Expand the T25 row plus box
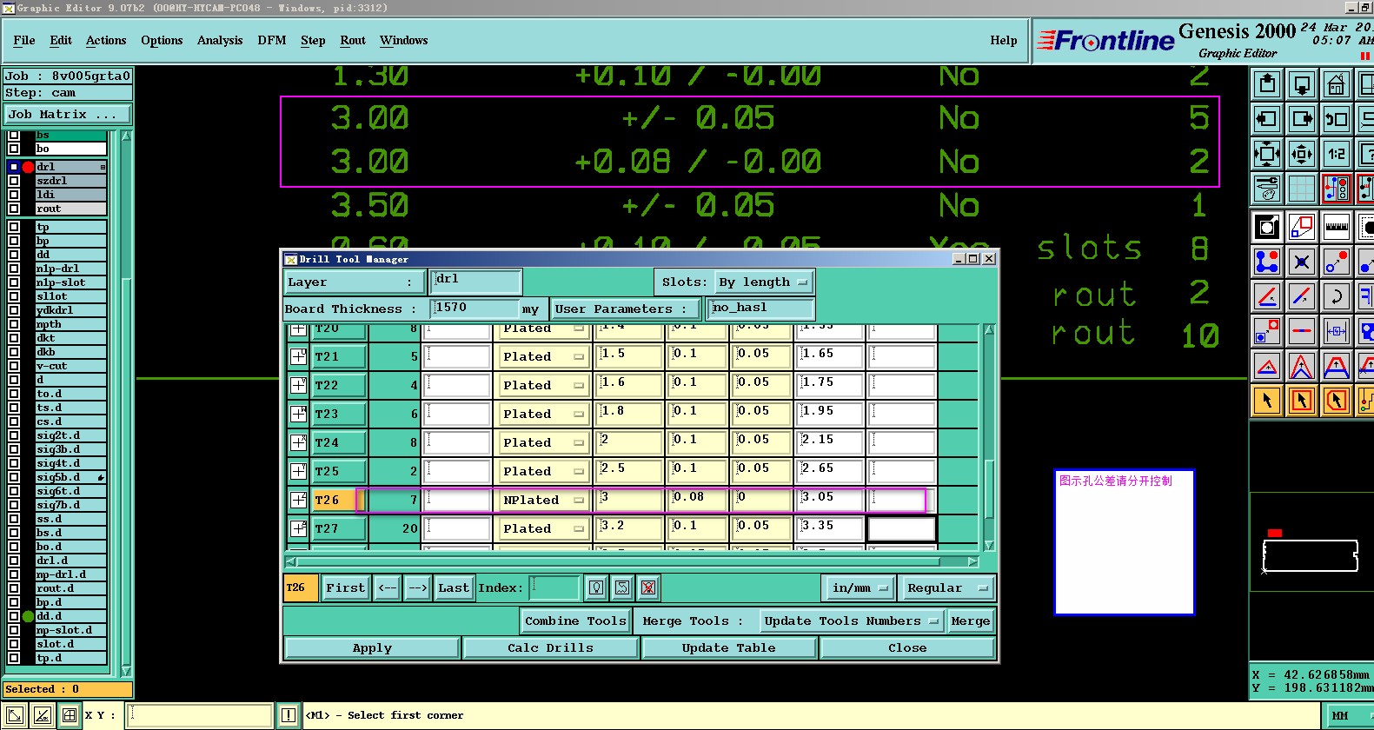This screenshot has height=730, width=1374. (298, 471)
